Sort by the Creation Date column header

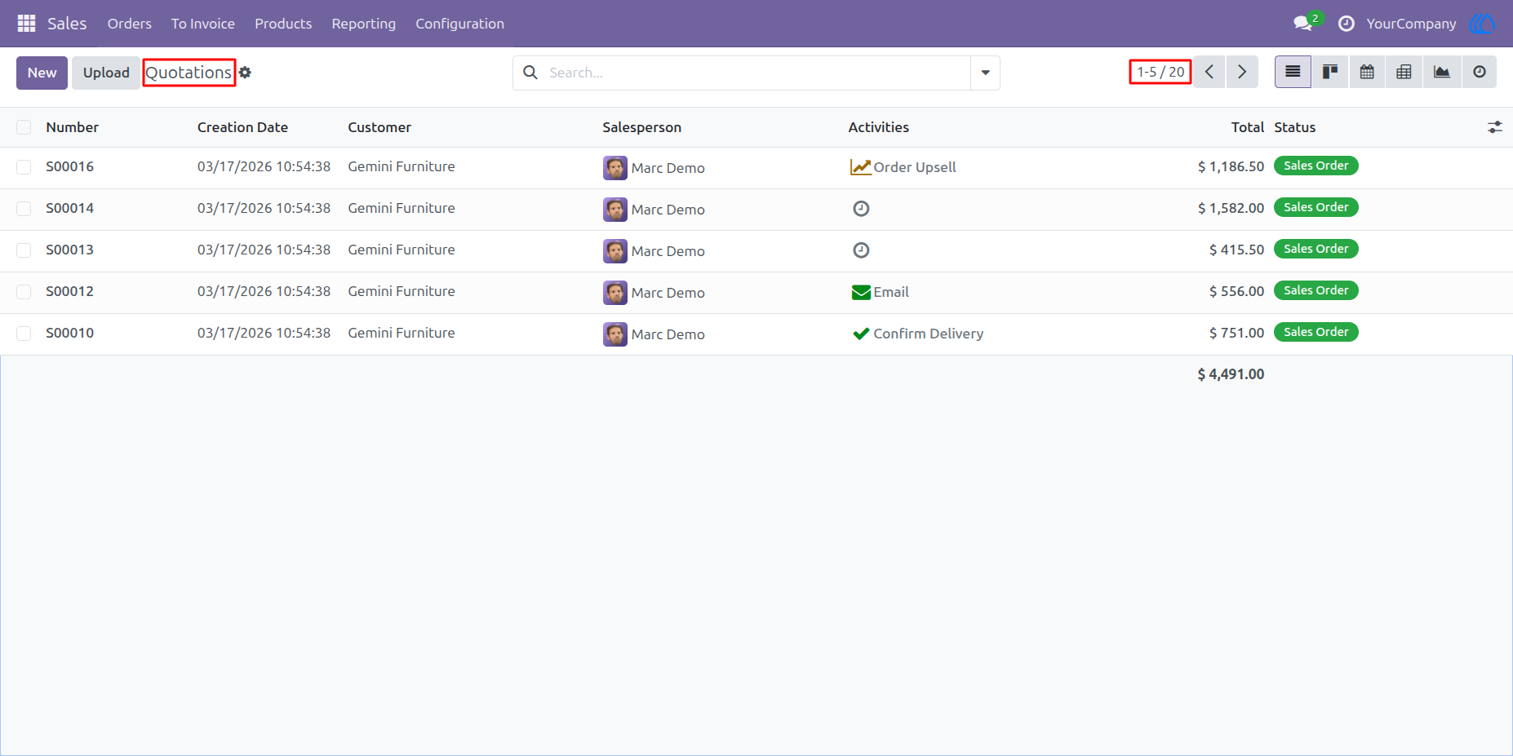click(242, 127)
